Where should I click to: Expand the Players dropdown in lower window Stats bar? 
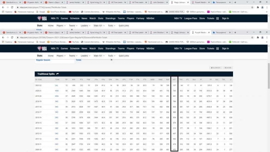click(x=61, y=56)
